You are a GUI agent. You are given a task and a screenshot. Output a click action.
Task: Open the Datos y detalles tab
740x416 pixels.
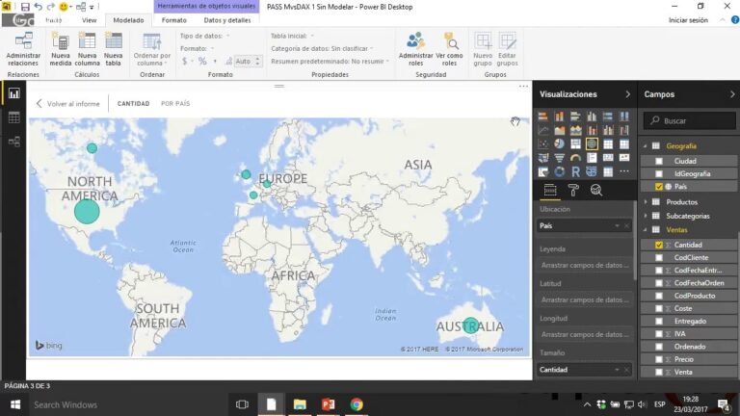point(227,20)
